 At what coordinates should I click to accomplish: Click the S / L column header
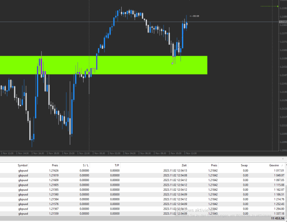tap(86, 165)
